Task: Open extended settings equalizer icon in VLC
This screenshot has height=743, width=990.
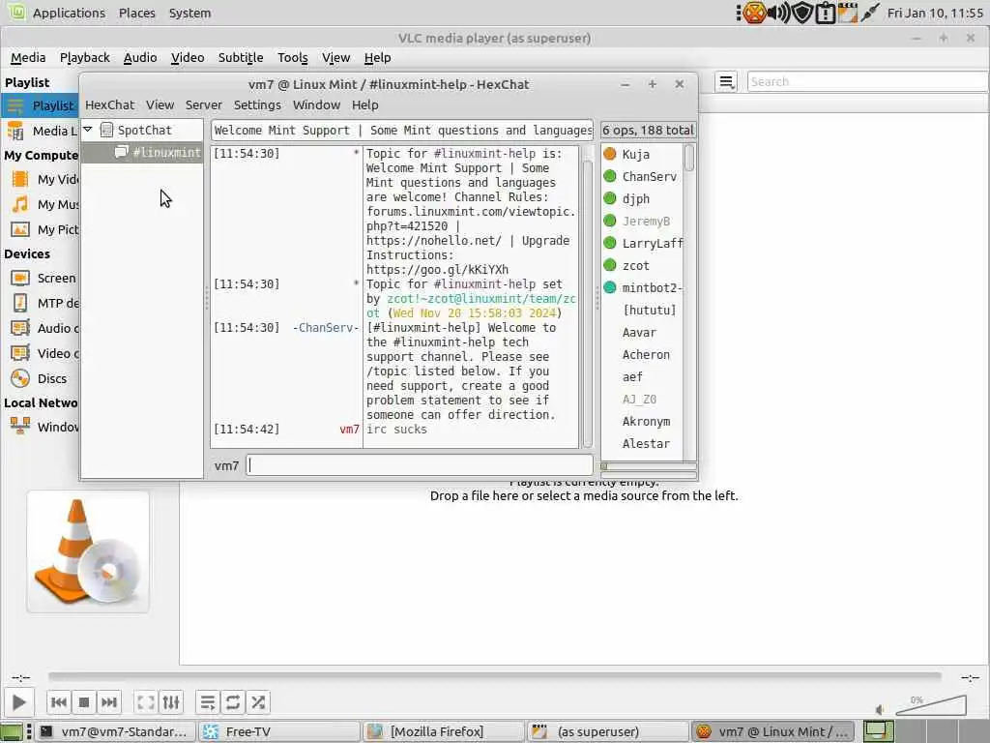Action: (x=171, y=702)
